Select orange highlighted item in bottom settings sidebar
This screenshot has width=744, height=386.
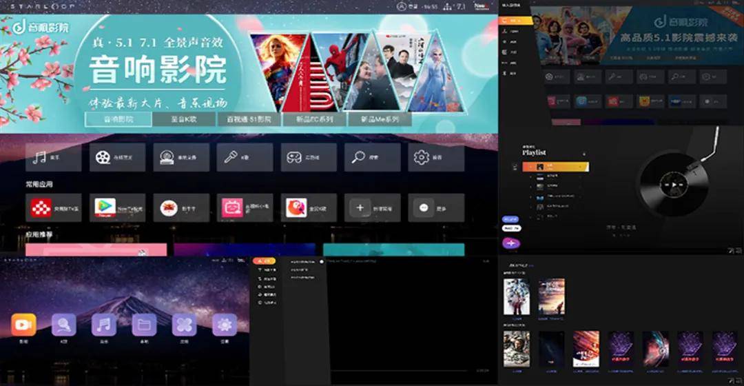point(265,261)
